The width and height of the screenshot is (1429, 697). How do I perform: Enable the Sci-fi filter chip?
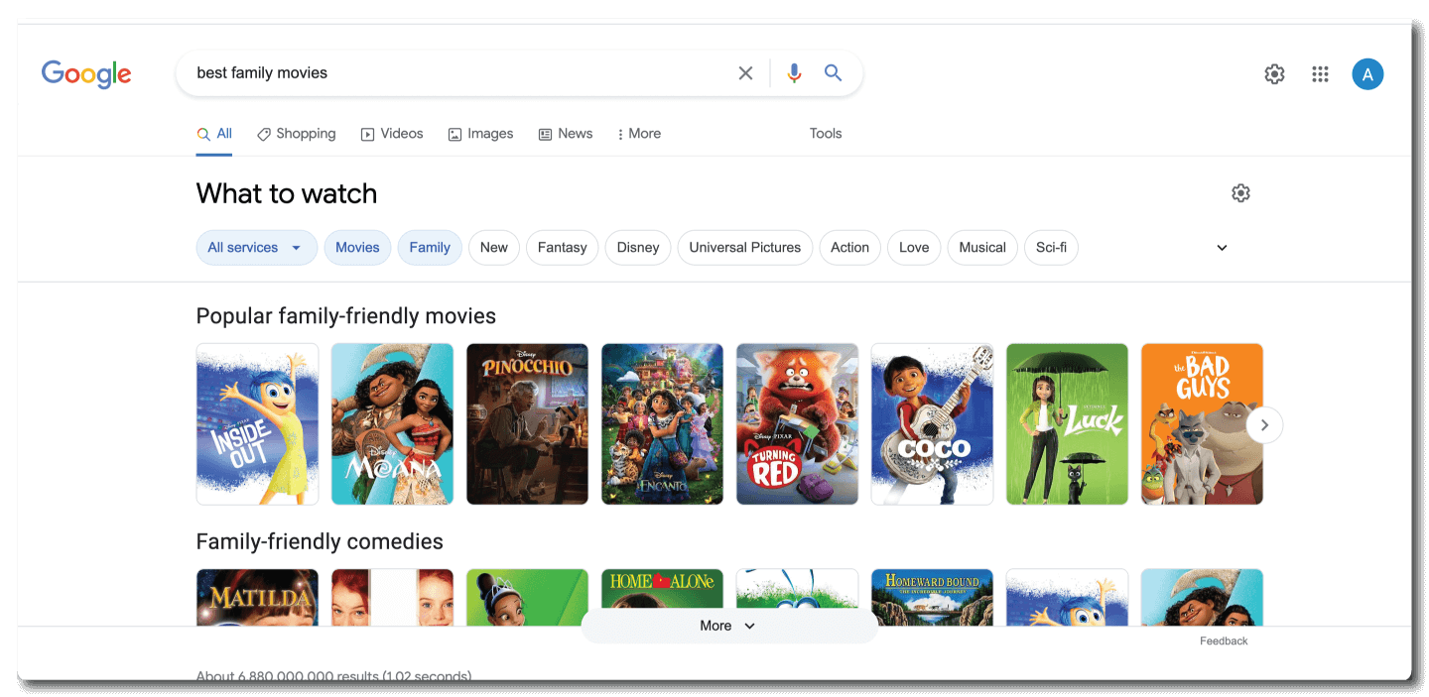(x=1051, y=248)
